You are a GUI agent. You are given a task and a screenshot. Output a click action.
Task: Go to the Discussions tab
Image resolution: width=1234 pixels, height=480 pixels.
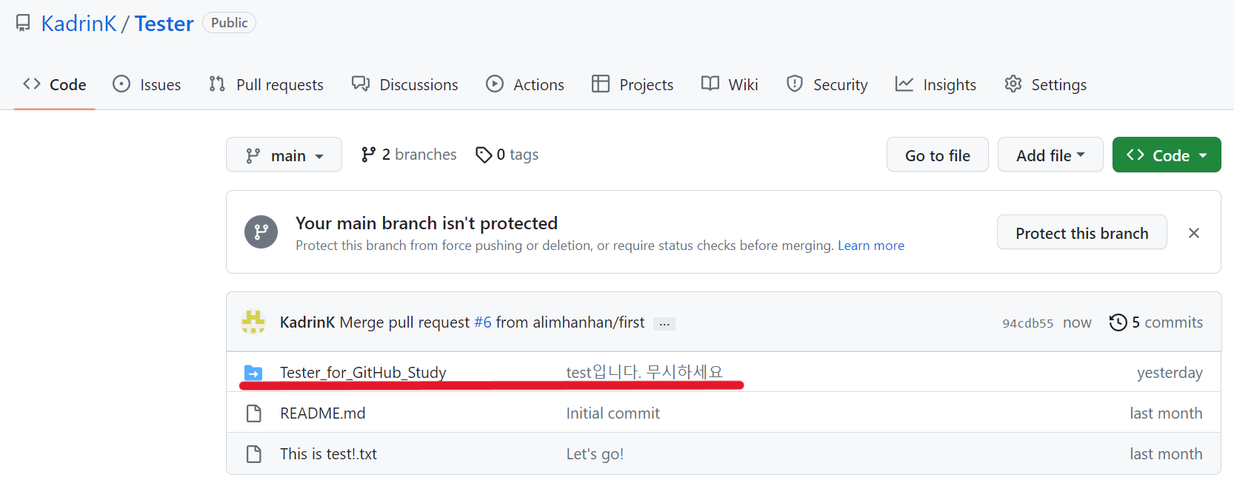[404, 85]
